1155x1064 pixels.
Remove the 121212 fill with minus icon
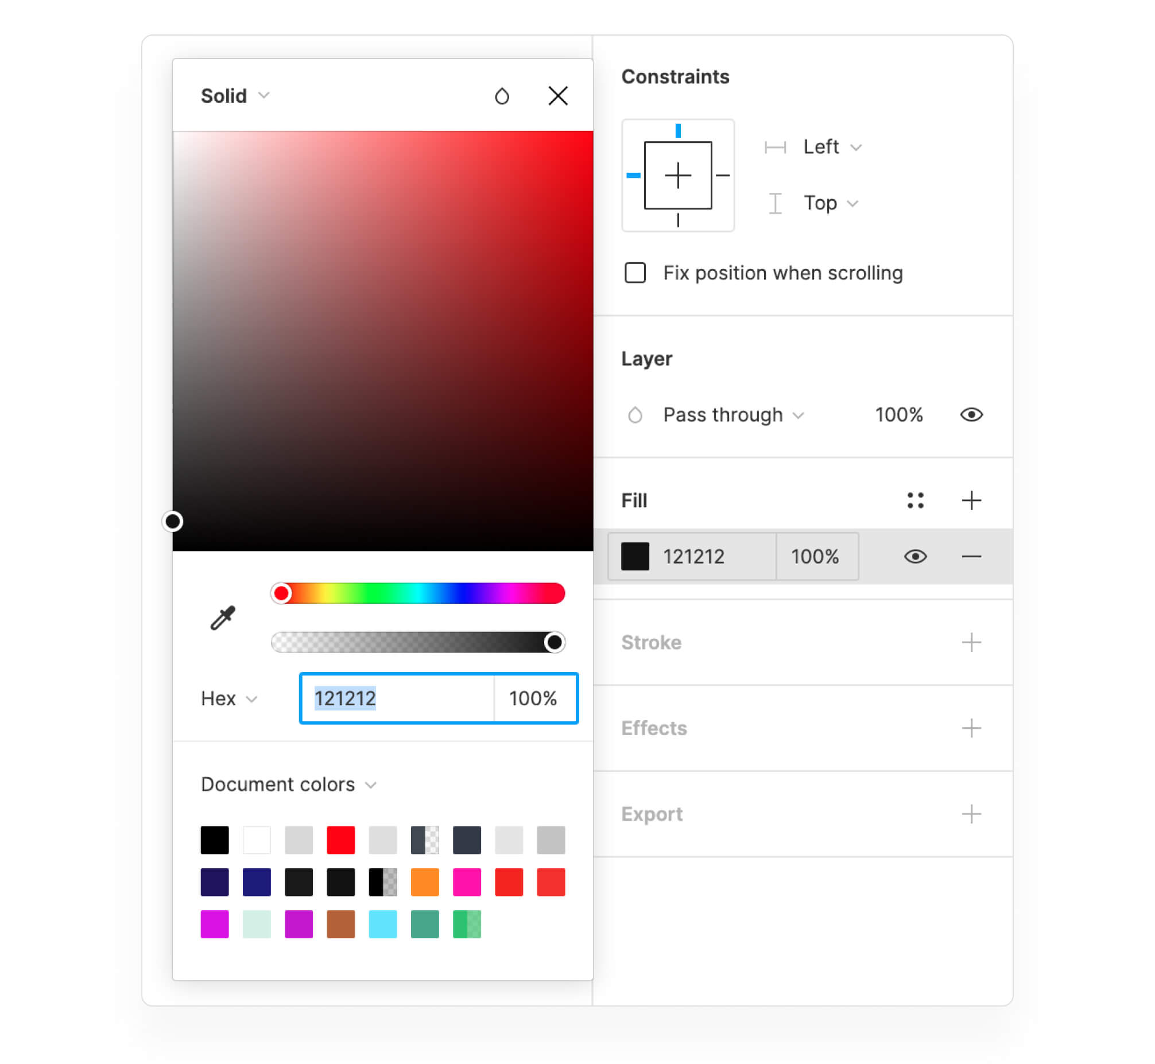(971, 557)
